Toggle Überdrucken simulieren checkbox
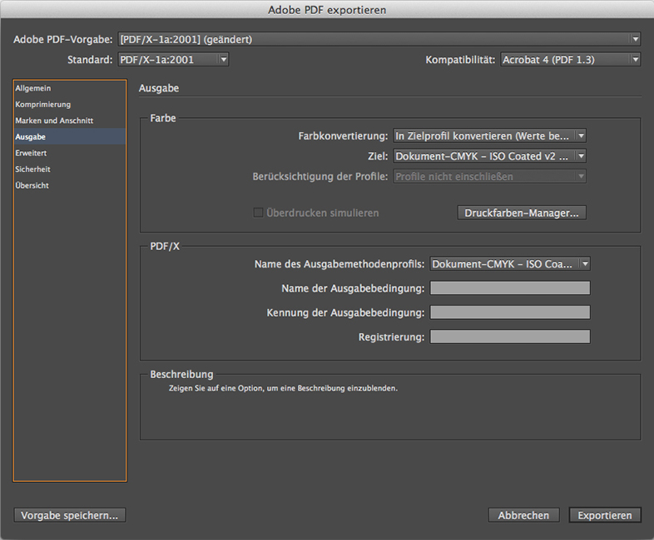 (x=258, y=213)
